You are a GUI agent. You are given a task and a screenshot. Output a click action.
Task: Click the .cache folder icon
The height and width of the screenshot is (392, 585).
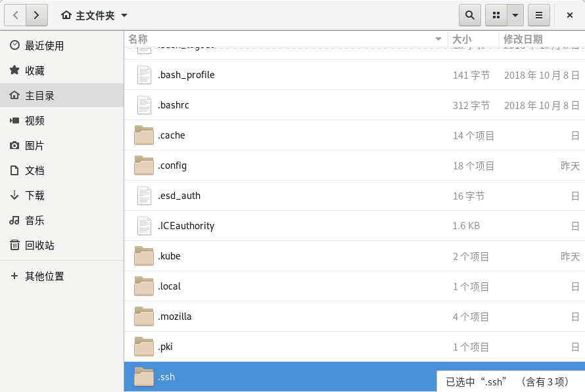click(x=144, y=135)
